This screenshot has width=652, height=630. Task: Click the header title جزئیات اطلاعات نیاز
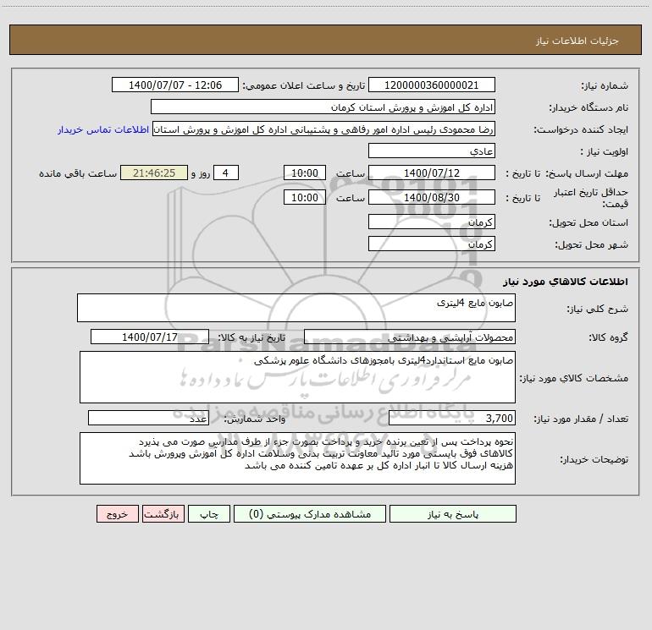click(x=577, y=41)
